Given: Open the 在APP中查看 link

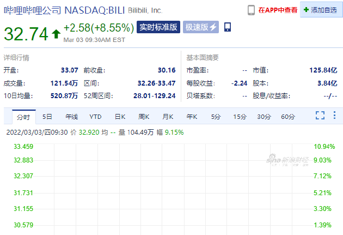Looking at the screenshot, I should click(278, 10).
